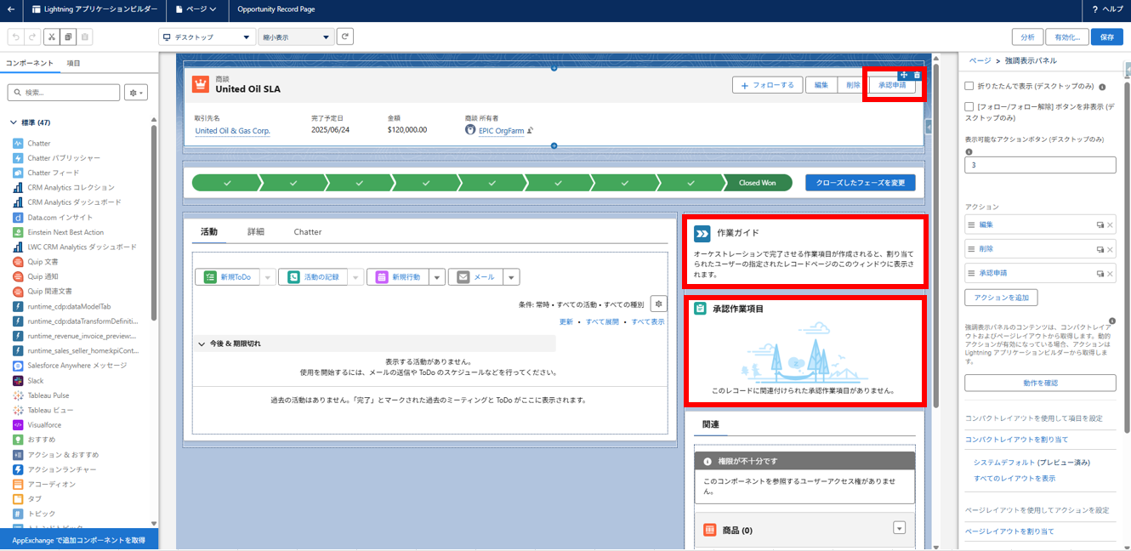Go back using the top-left arrow
This screenshot has width=1131, height=551.
point(10,9)
